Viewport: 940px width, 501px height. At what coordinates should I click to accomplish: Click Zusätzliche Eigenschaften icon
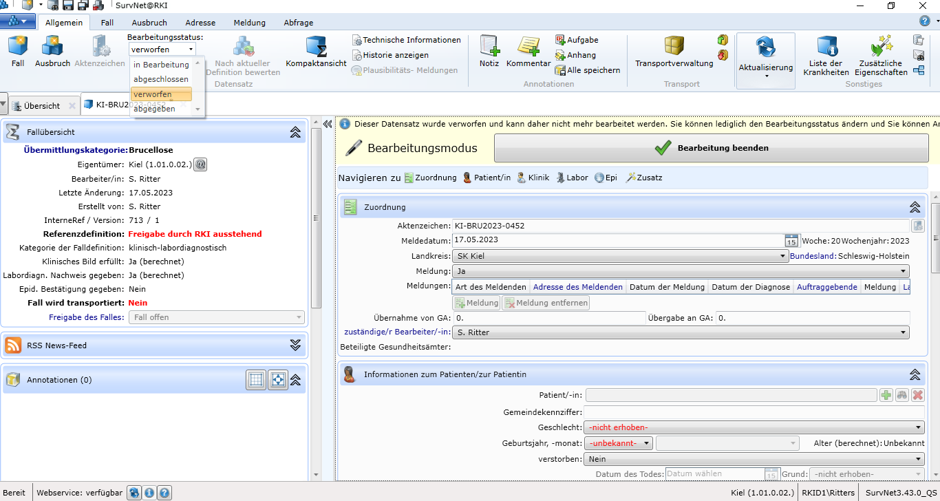click(x=881, y=48)
